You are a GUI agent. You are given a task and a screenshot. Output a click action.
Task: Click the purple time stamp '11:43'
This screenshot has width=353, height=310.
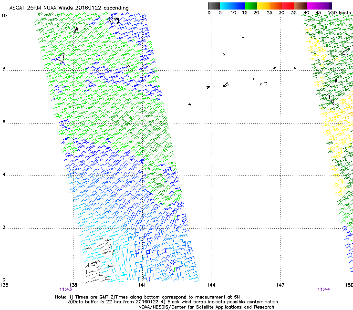65,289
